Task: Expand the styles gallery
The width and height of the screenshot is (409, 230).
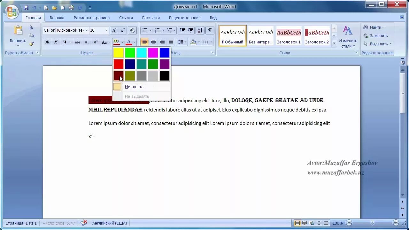Action: [334, 43]
